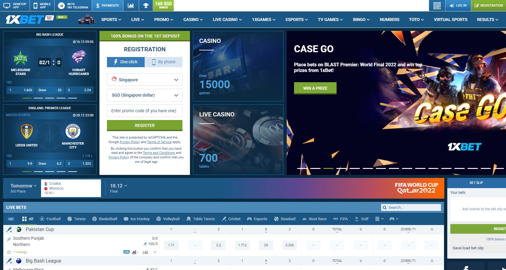Open the Numbers page
Image resolution: width=506 pixels, height=270 pixels.
pyautogui.click(x=389, y=19)
